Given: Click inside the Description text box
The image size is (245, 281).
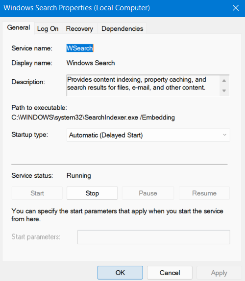Looking at the screenshot, I should click(143, 86).
